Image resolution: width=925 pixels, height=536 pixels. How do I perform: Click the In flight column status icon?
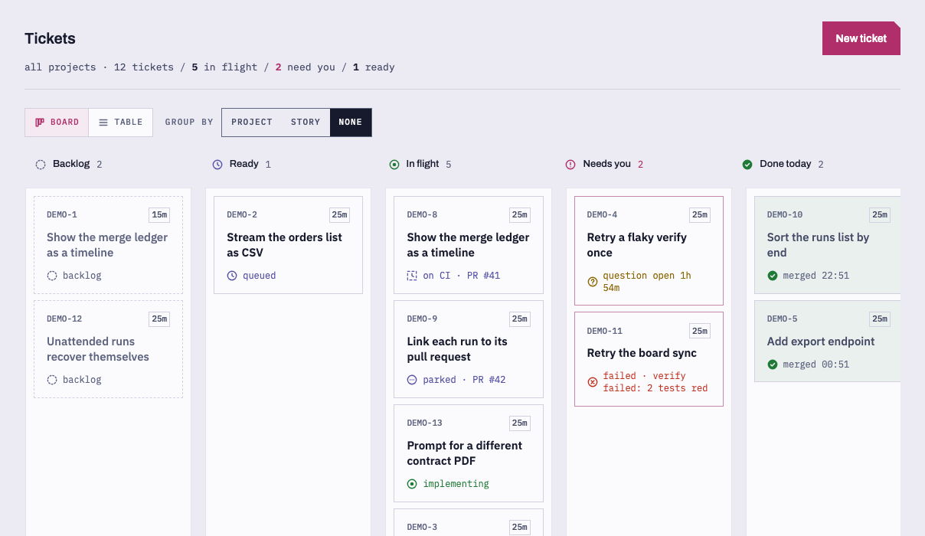(x=394, y=164)
